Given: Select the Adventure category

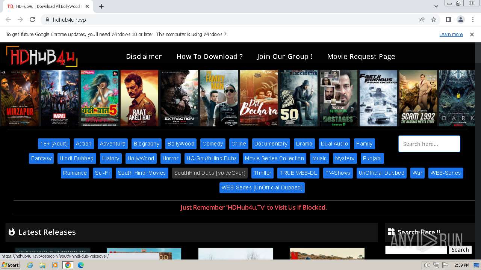Looking at the screenshot, I should 113,144.
